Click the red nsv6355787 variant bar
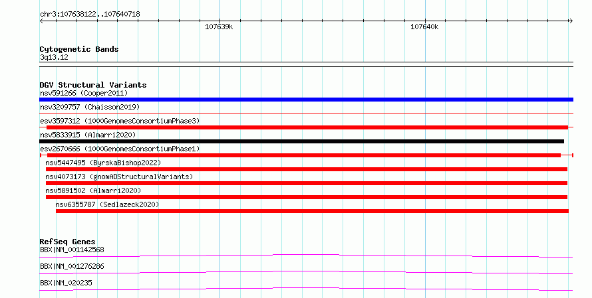The image size is (592, 298). pos(312,211)
